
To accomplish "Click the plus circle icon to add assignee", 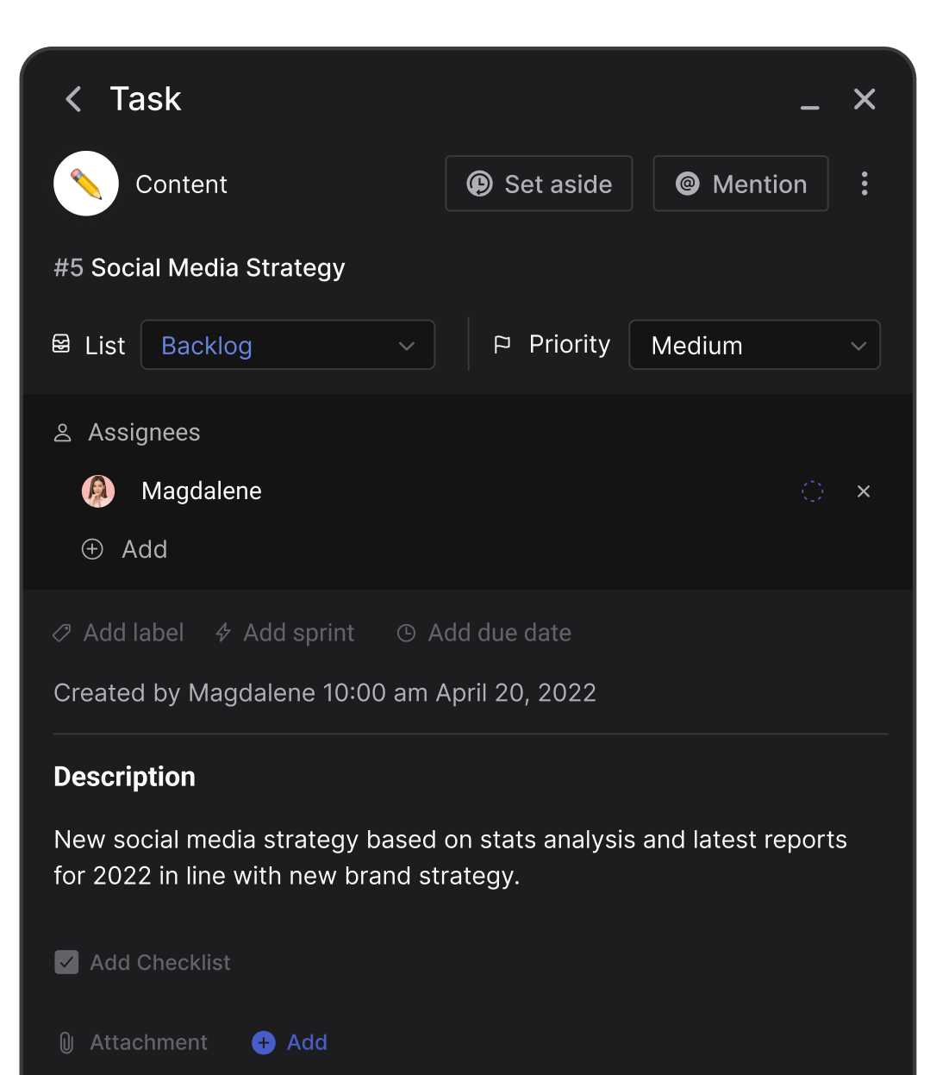I will pos(92,549).
